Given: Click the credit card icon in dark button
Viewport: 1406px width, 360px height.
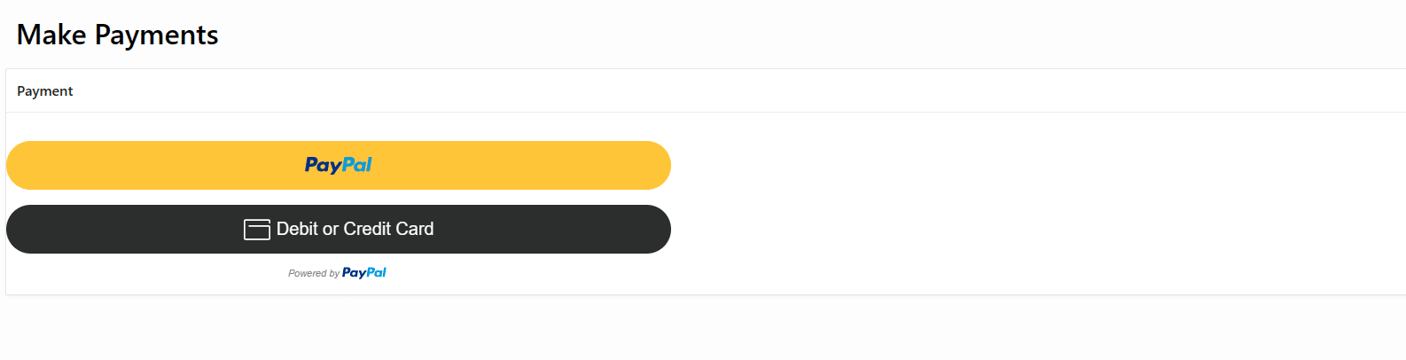Looking at the screenshot, I should click(257, 230).
